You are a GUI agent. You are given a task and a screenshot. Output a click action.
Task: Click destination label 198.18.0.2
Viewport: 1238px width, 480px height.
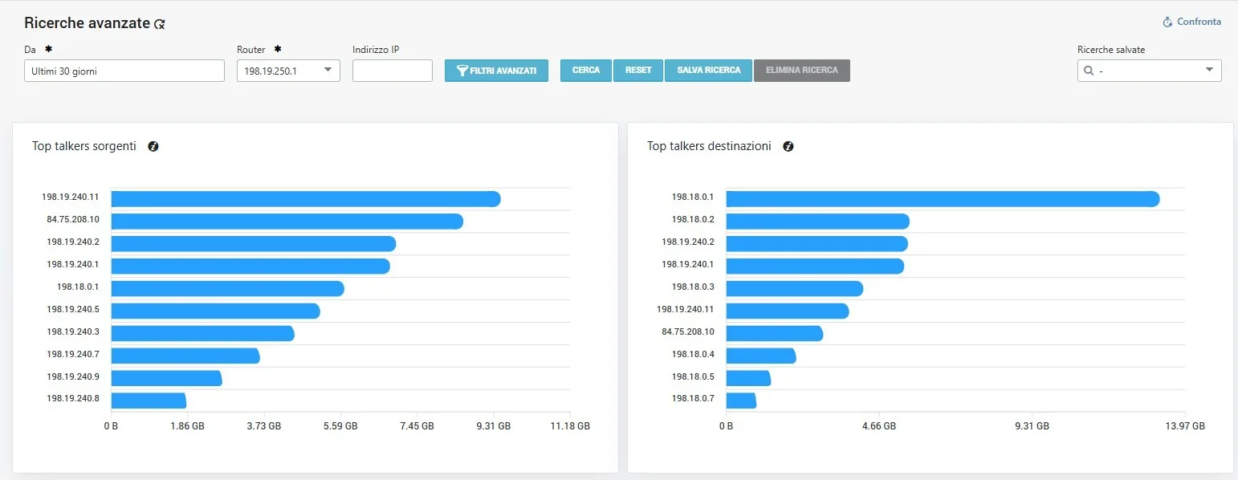coord(693,219)
